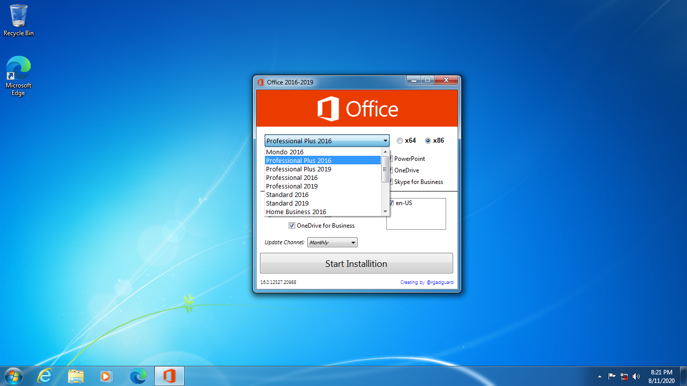The height and width of the screenshot is (386, 687).
Task: Click version number 16.0.12527.20988
Action: [x=278, y=282]
